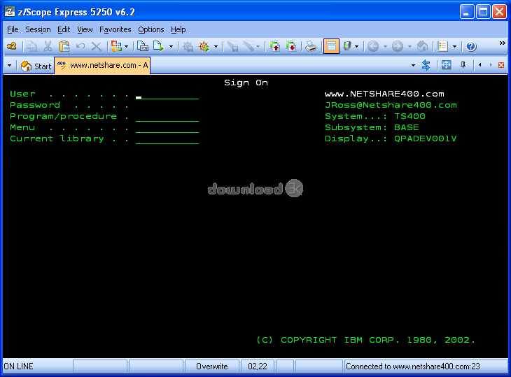Click the Paste clipboard icon
The height and width of the screenshot is (377, 511).
[64, 46]
